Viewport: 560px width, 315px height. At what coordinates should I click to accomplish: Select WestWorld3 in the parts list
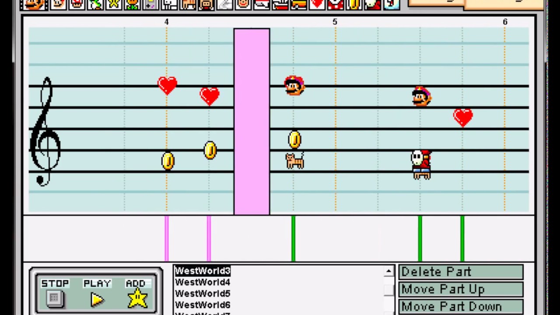(202, 271)
